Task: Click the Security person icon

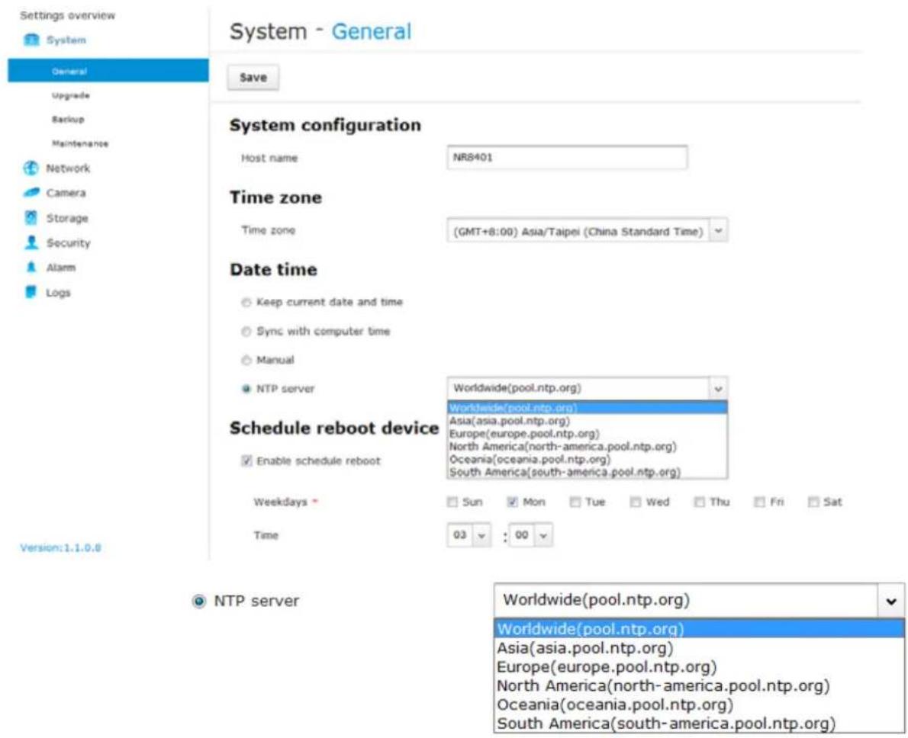Action: [x=31, y=242]
